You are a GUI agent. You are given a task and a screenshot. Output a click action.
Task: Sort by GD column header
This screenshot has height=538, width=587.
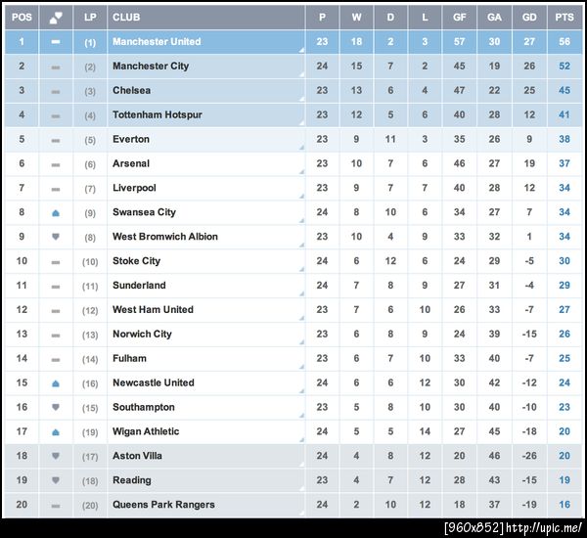(529, 18)
